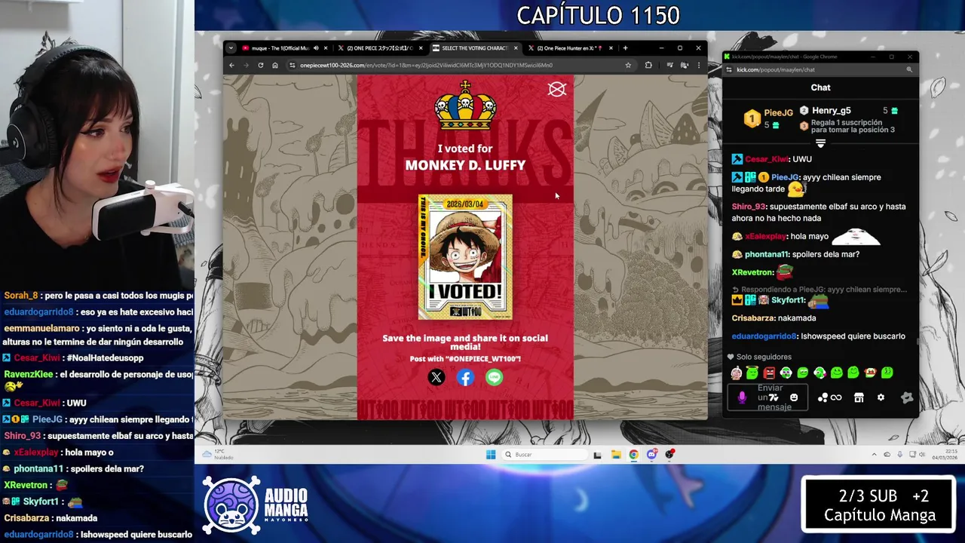Image resolution: width=965 pixels, height=543 pixels.
Task: Open a new Chrome tab
Action: (x=625, y=48)
